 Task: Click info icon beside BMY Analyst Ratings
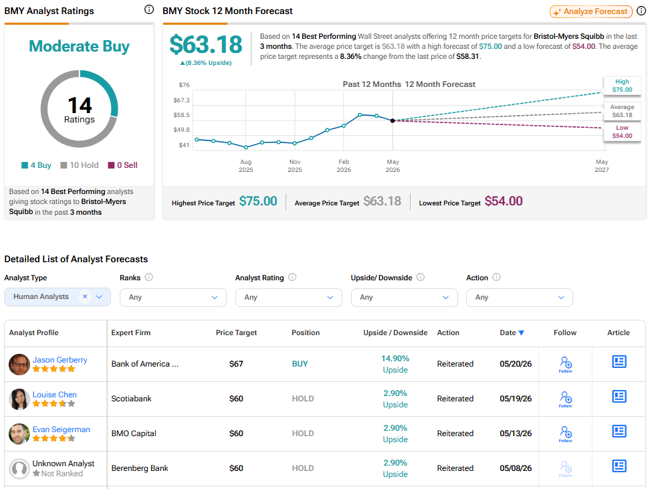tap(148, 9)
